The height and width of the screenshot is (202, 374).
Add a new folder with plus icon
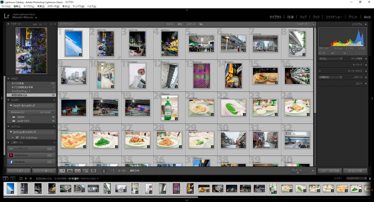pyautogui.click(x=54, y=100)
